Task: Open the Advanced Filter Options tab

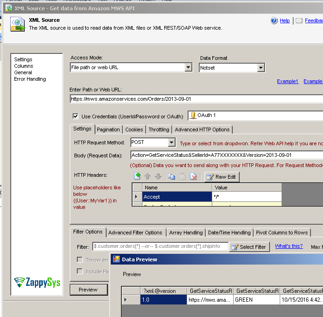Action: (135, 233)
